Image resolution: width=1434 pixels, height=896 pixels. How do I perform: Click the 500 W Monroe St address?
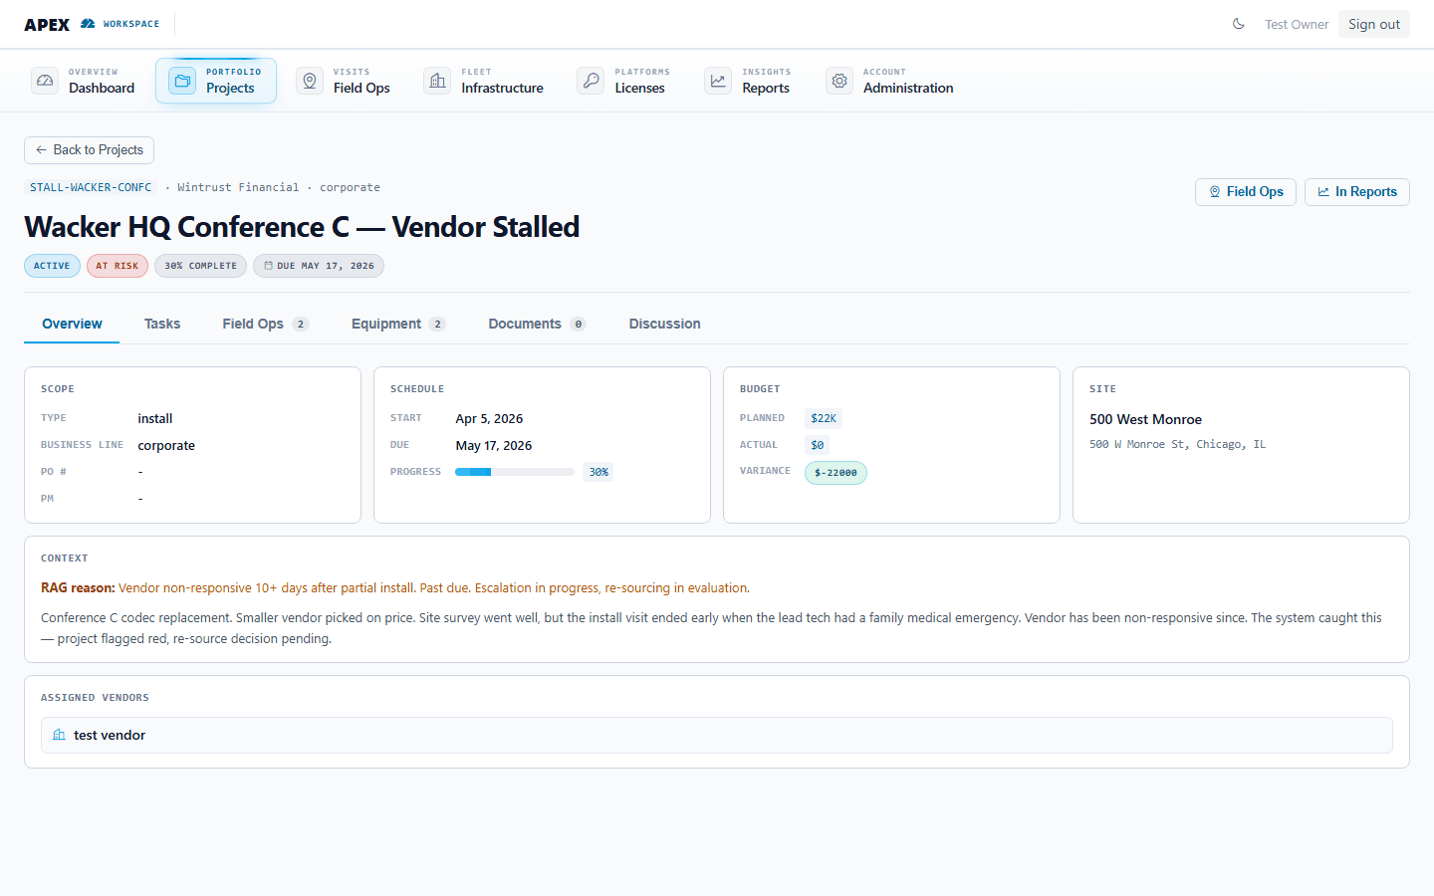tap(1177, 444)
